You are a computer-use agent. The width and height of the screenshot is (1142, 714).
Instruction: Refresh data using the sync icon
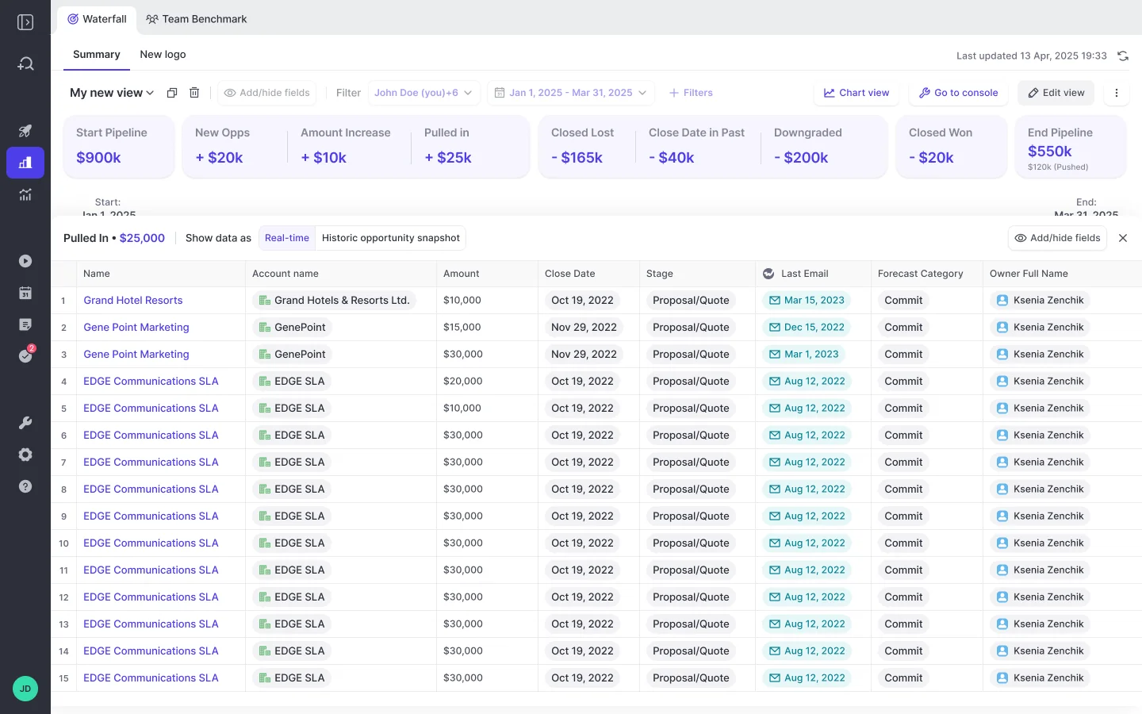tap(1123, 56)
